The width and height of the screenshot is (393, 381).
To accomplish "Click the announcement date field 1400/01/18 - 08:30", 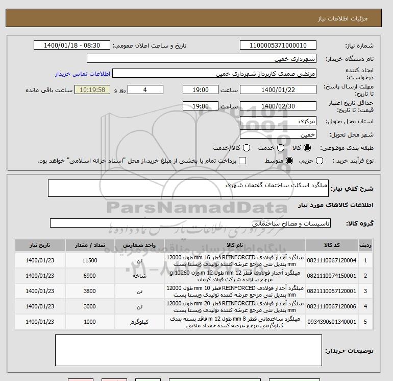I will [x=72, y=45].
